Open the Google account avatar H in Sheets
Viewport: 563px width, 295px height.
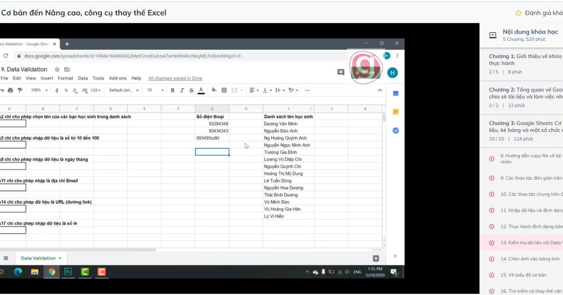click(x=393, y=73)
